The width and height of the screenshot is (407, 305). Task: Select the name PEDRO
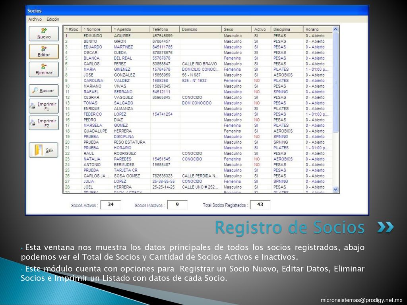pyautogui.click(x=90, y=120)
